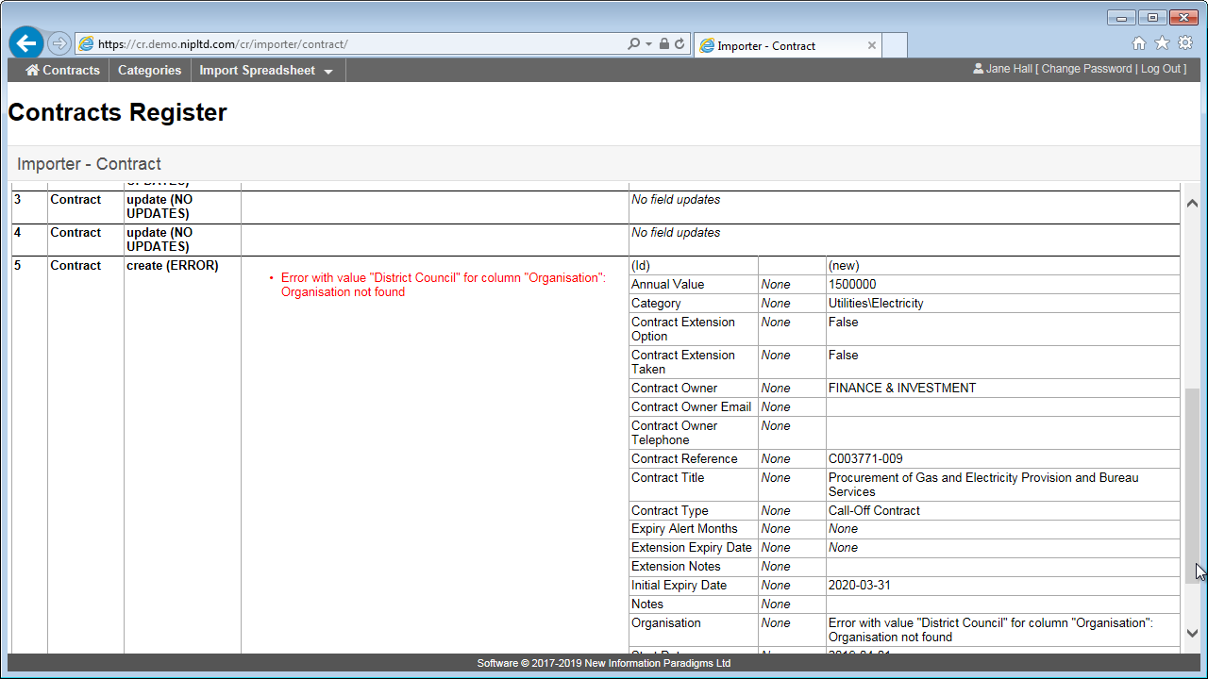Click the Change Password link
Screen dimensions: 1208x679
tap(1086, 69)
